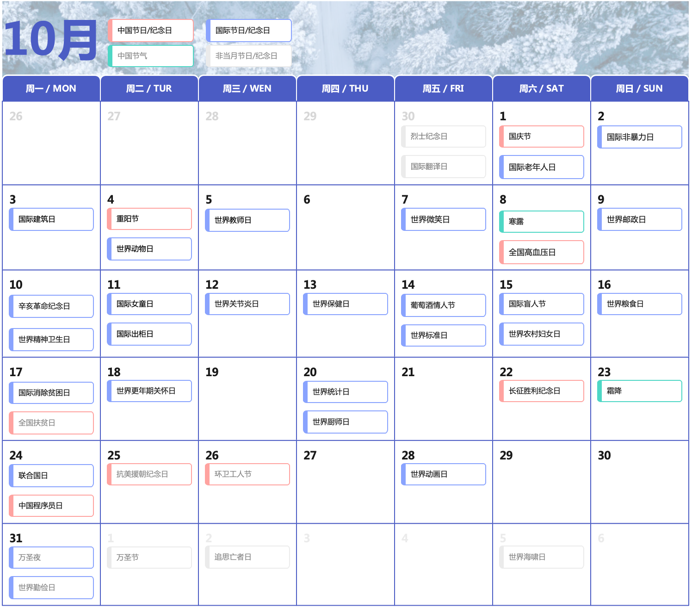Open the 世界勤俭日 event
This screenshot has width=692, height=608.
[51, 588]
